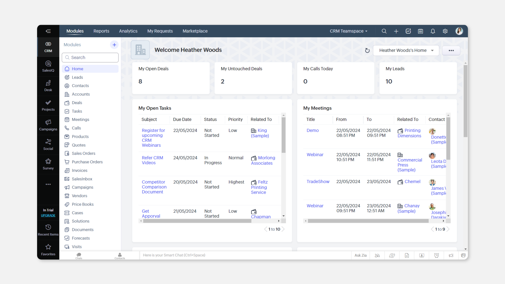The width and height of the screenshot is (505, 284).
Task: Show more apps via the ellipsis in the rail
Action: click(x=48, y=184)
